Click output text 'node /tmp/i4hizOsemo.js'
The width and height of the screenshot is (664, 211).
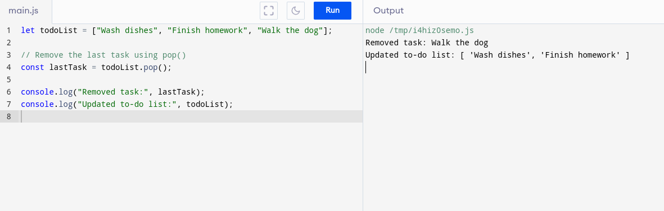pyautogui.click(x=419, y=31)
